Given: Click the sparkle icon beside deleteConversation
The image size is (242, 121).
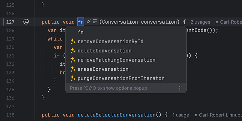Looking at the screenshot, I should pyautogui.click(x=73, y=51).
